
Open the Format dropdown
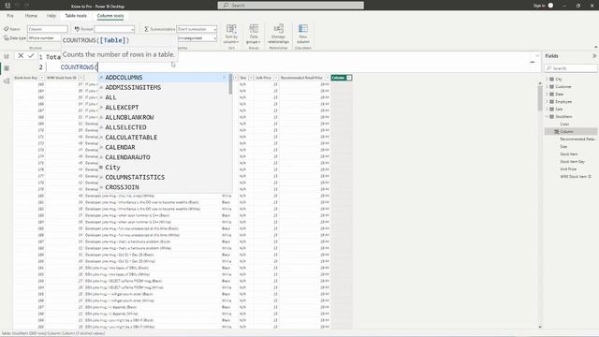tap(114, 29)
